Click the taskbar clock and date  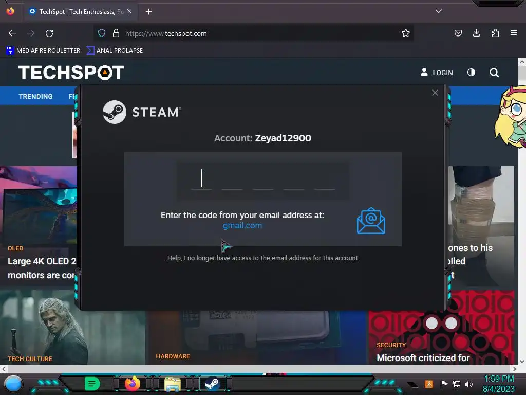coord(498,384)
